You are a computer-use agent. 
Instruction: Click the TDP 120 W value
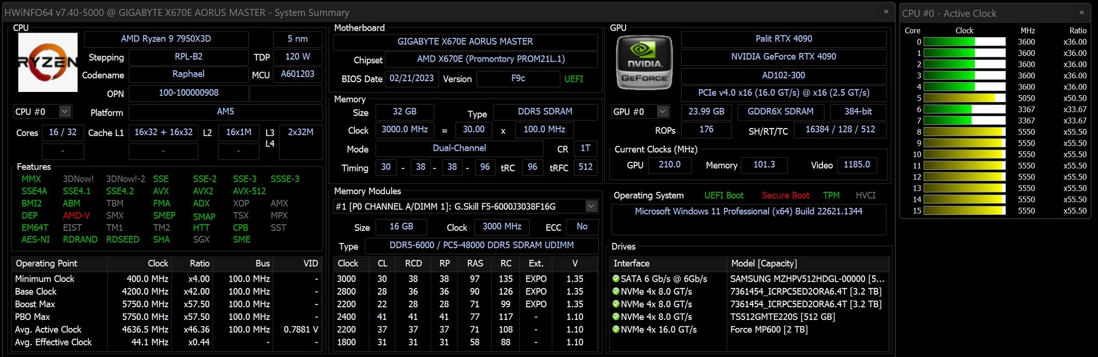297,57
